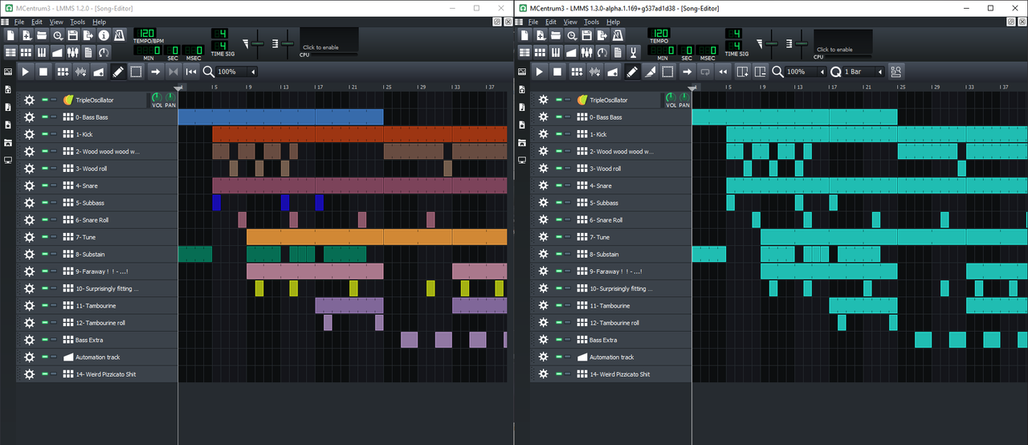Image resolution: width=1028 pixels, height=445 pixels.
Task: Toggle auto-scrolling arrow in LMMS 1.2.0
Action: pos(156,71)
